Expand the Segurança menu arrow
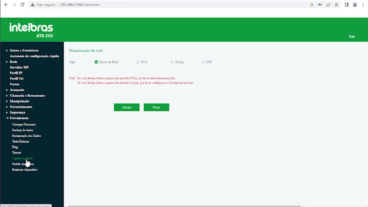This screenshot has width=368, height=207. 7,112
